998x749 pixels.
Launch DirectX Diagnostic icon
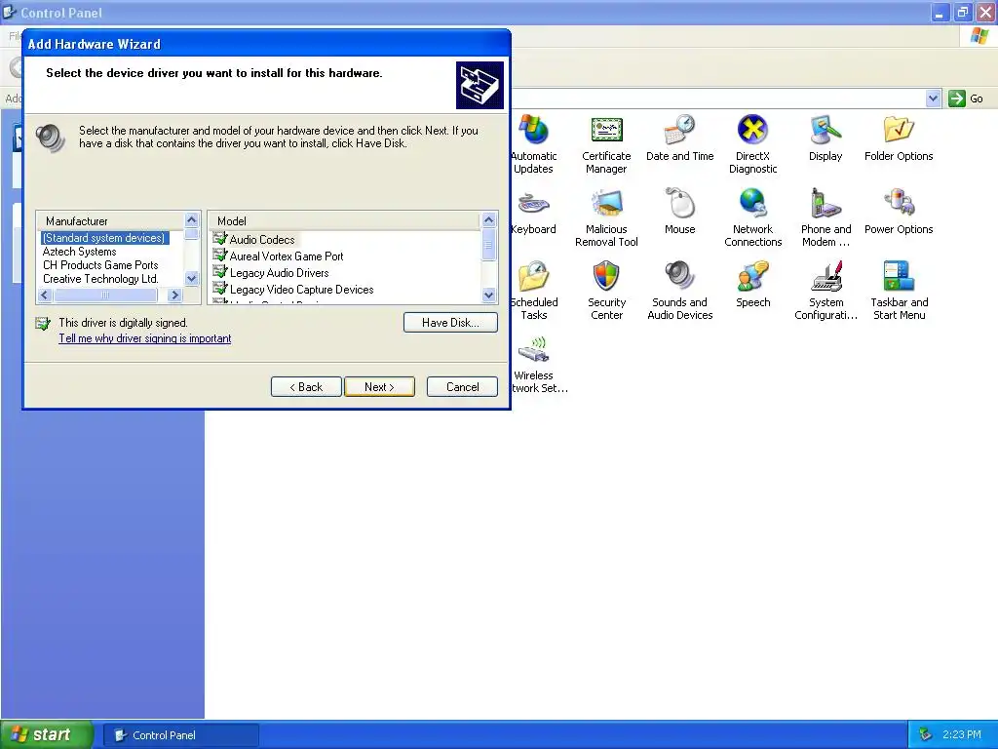(753, 132)
